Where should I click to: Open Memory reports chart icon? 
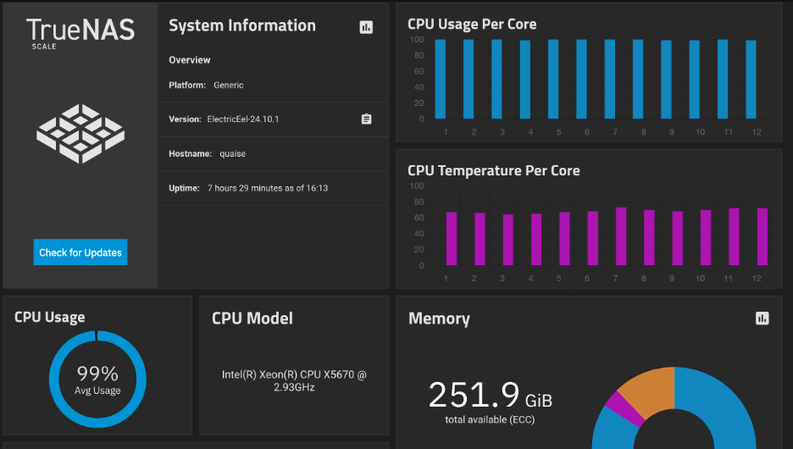pyautogui.click(x=762, y=318)
